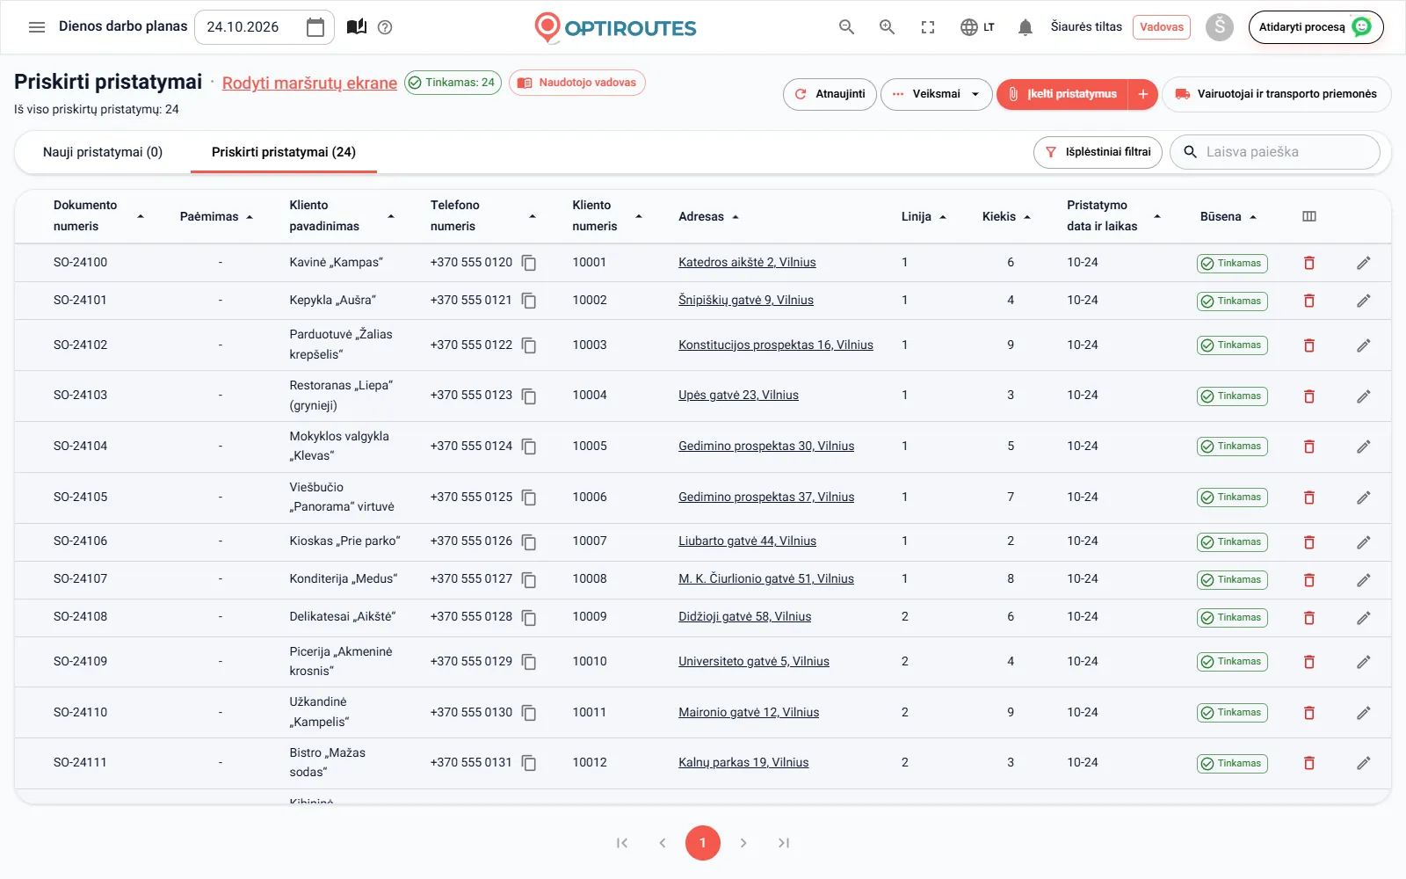Viewport: 1406px width, 879px height.
Task: Click Įkelti pristatymus button
Action: click(x=1063, y=94)
